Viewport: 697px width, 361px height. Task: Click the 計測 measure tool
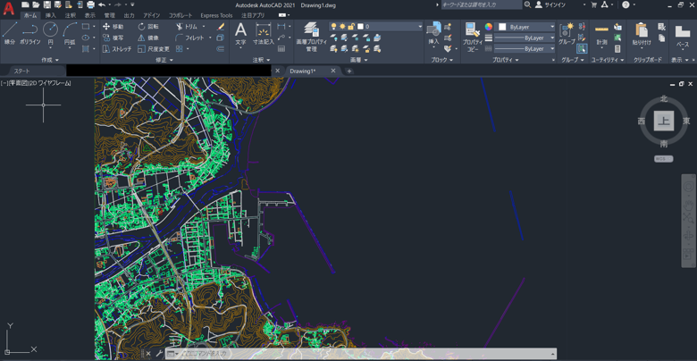tap(601, 34)
